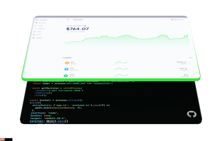Click the 'bundle: true' code line
The image size is (222, 141).
[41, 116]
